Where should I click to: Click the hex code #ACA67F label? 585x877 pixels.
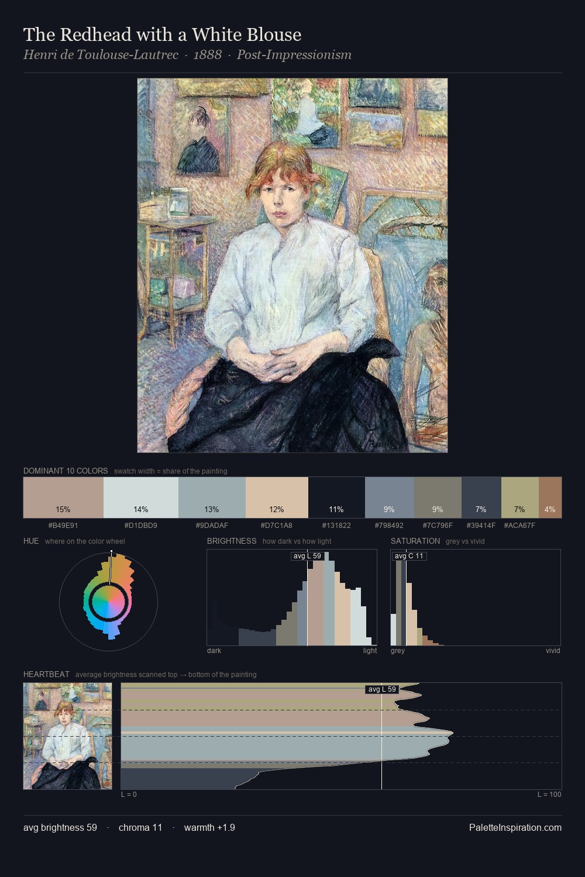(519, 526)
